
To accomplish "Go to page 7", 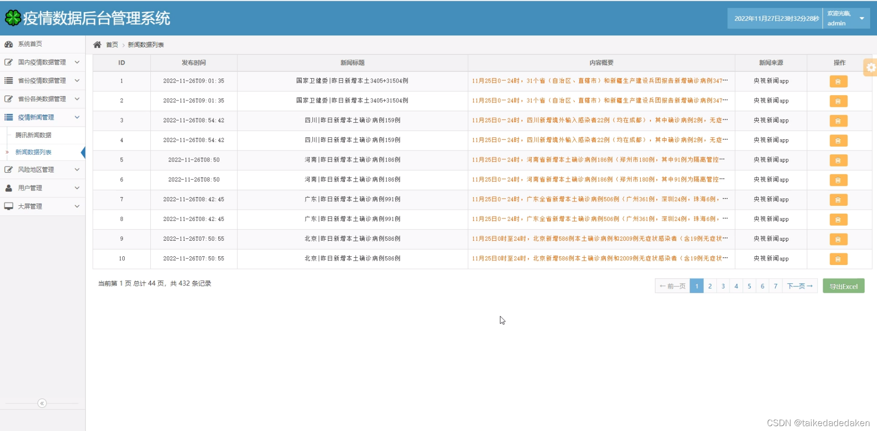I will coord(776,286).
